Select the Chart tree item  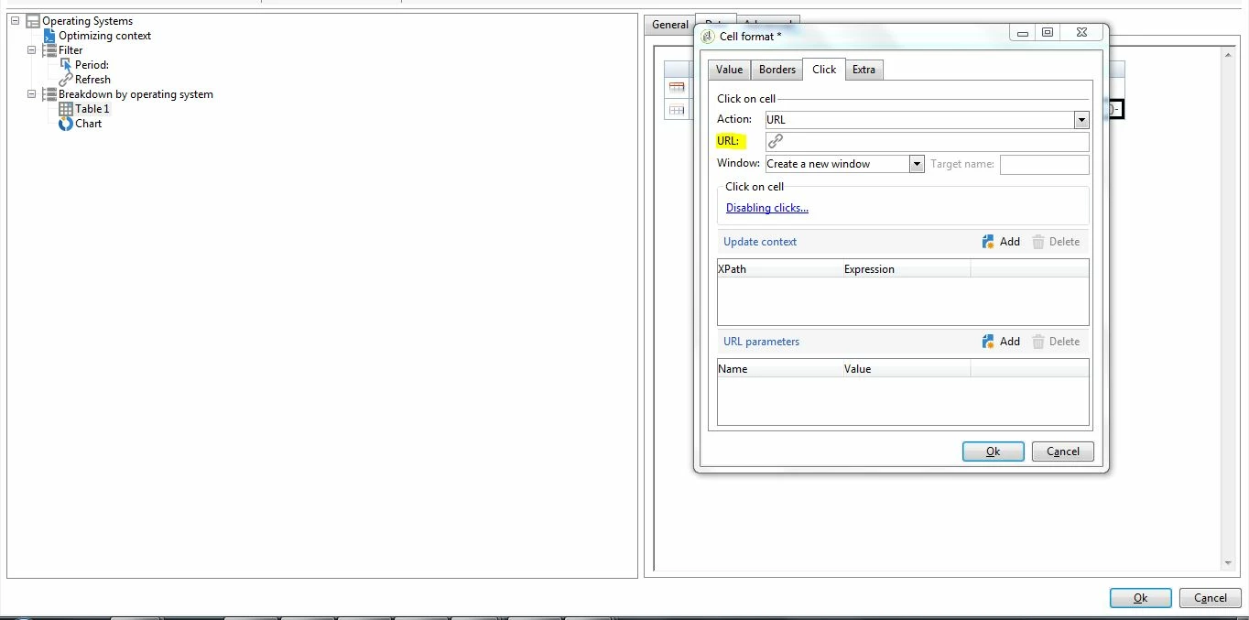88,124
